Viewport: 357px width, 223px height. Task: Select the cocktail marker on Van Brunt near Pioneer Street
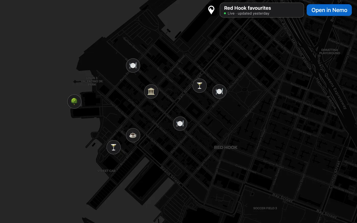coord(200,86)
